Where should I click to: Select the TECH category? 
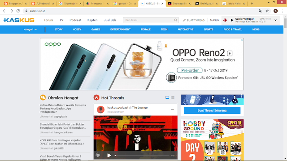164,30
